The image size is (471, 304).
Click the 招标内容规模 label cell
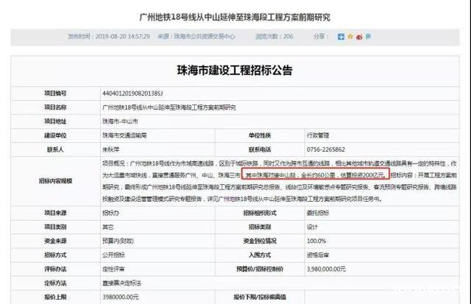[x=56, y=181]
